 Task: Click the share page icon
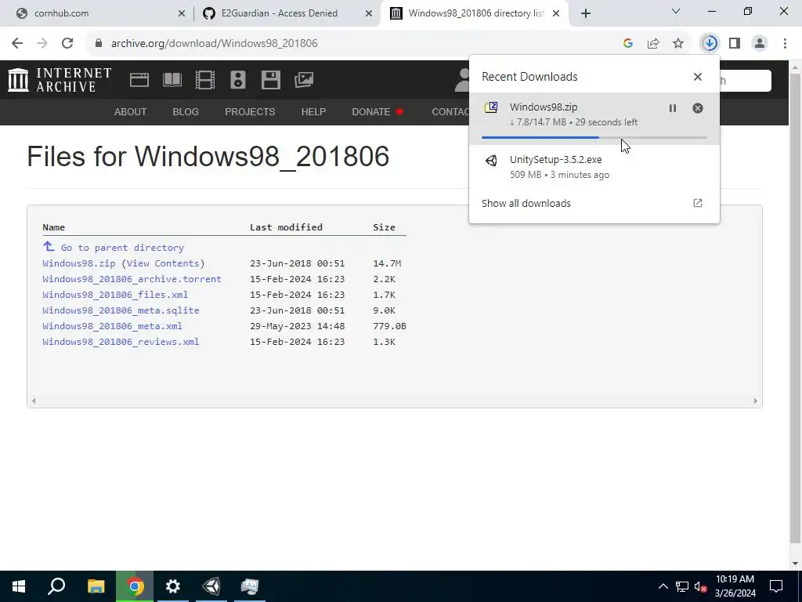coord(653,44)
